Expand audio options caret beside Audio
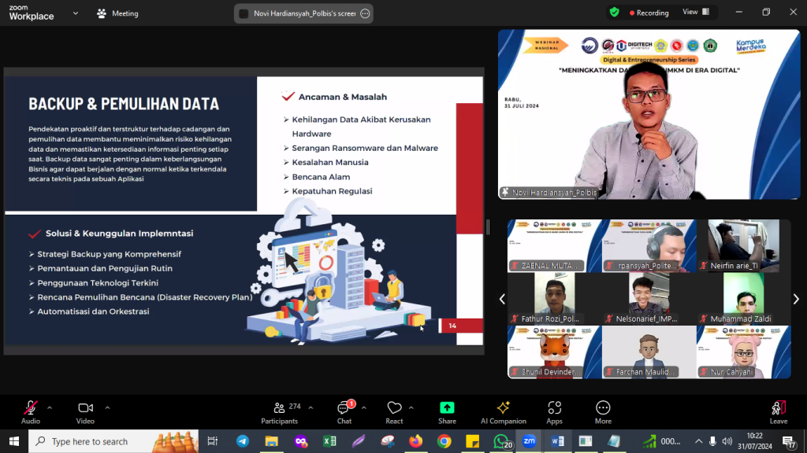This screenshot has height=453, width=807. pyautogui.click(x=50, y=407)
